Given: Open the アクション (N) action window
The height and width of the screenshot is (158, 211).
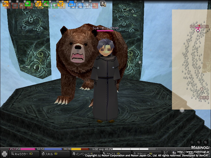Looking at the screenshot, I should pos(147,154).
